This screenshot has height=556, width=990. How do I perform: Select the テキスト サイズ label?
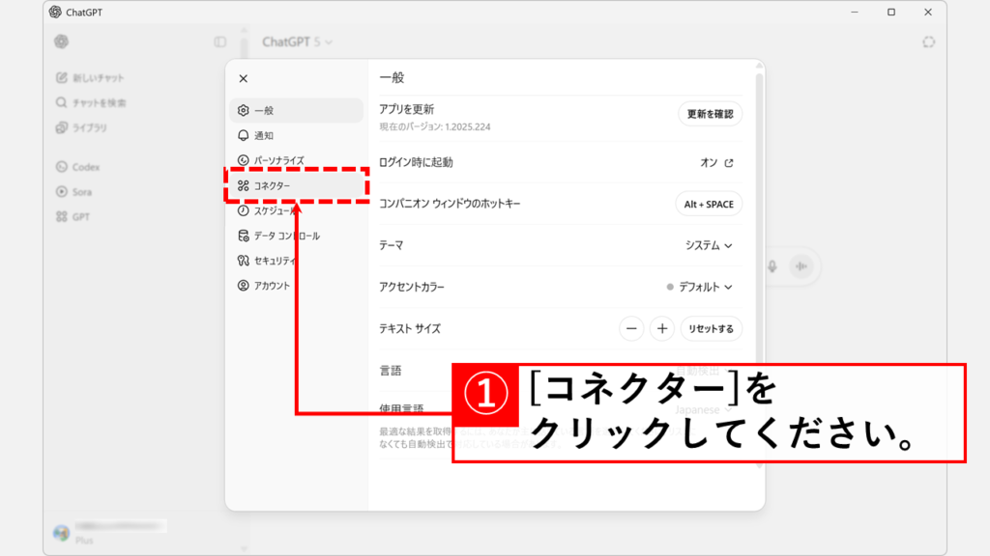click(x=410, y=328)
